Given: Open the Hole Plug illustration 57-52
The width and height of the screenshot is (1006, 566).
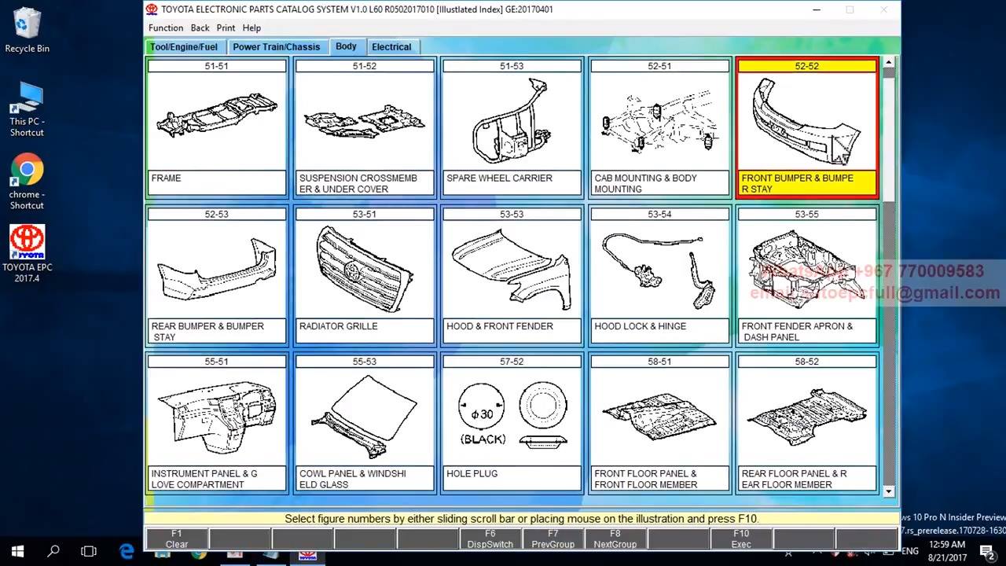Looking at the screenshot, I should pos(512,423).
